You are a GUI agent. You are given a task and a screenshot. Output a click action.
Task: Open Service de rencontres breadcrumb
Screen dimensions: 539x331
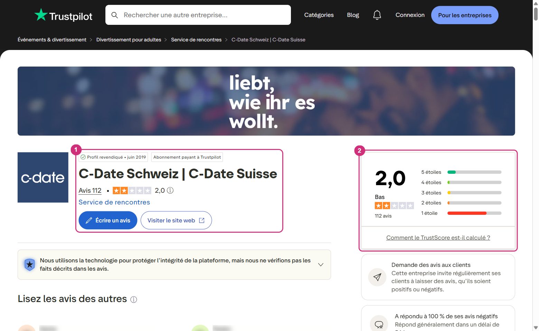[x=196, y=40]
